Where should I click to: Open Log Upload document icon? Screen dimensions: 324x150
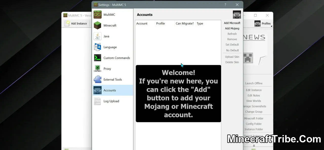pos(97,101)
